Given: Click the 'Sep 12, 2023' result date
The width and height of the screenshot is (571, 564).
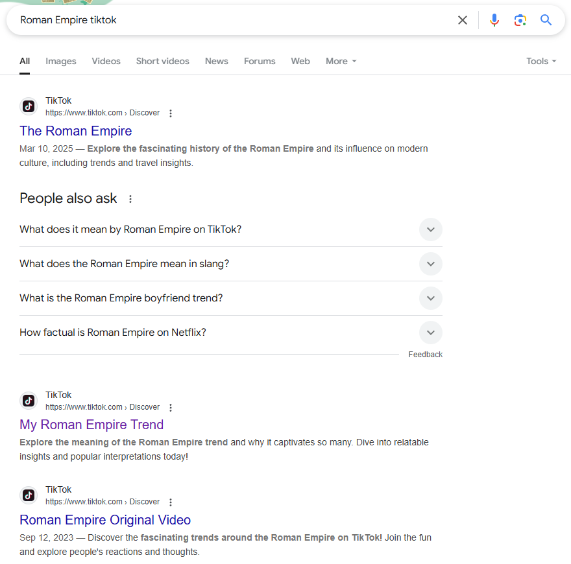Looking at the screenshot, I should pos(46,538).
